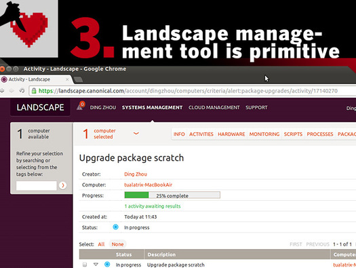Viewport: 356px width, 268px height.
Task: Click the Upgrade package scratch description cell
Action: (176, 265)
